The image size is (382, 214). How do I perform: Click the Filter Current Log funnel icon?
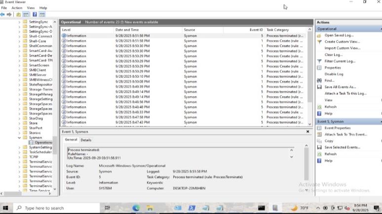pyautogui.click(x=319, y=61)
